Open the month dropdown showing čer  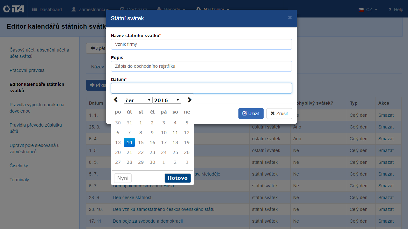point(138,100)
